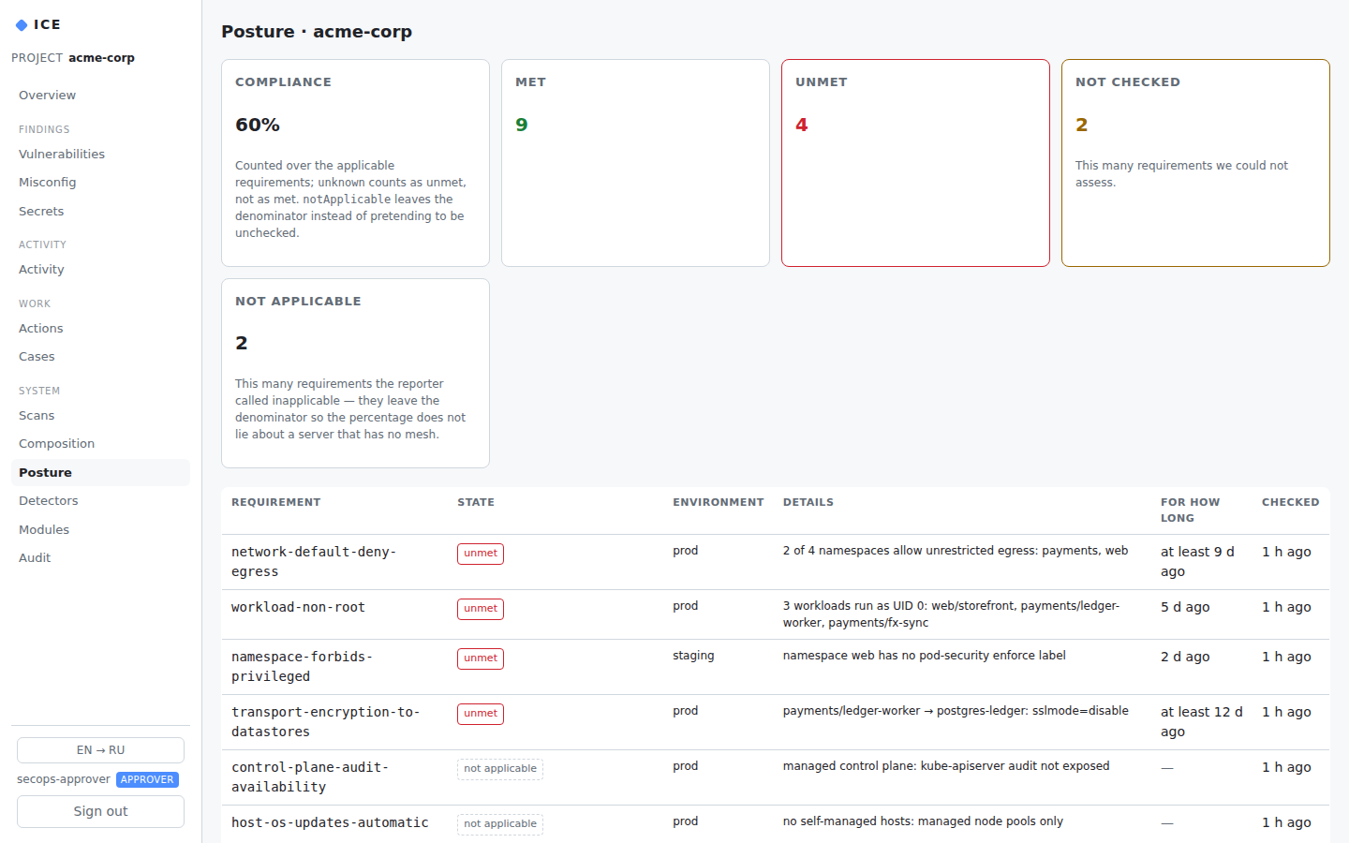Screen dimensions: 1349x843
Task: Click 'at least 9 d ago' duration
Action: [x=1197, y=562]
